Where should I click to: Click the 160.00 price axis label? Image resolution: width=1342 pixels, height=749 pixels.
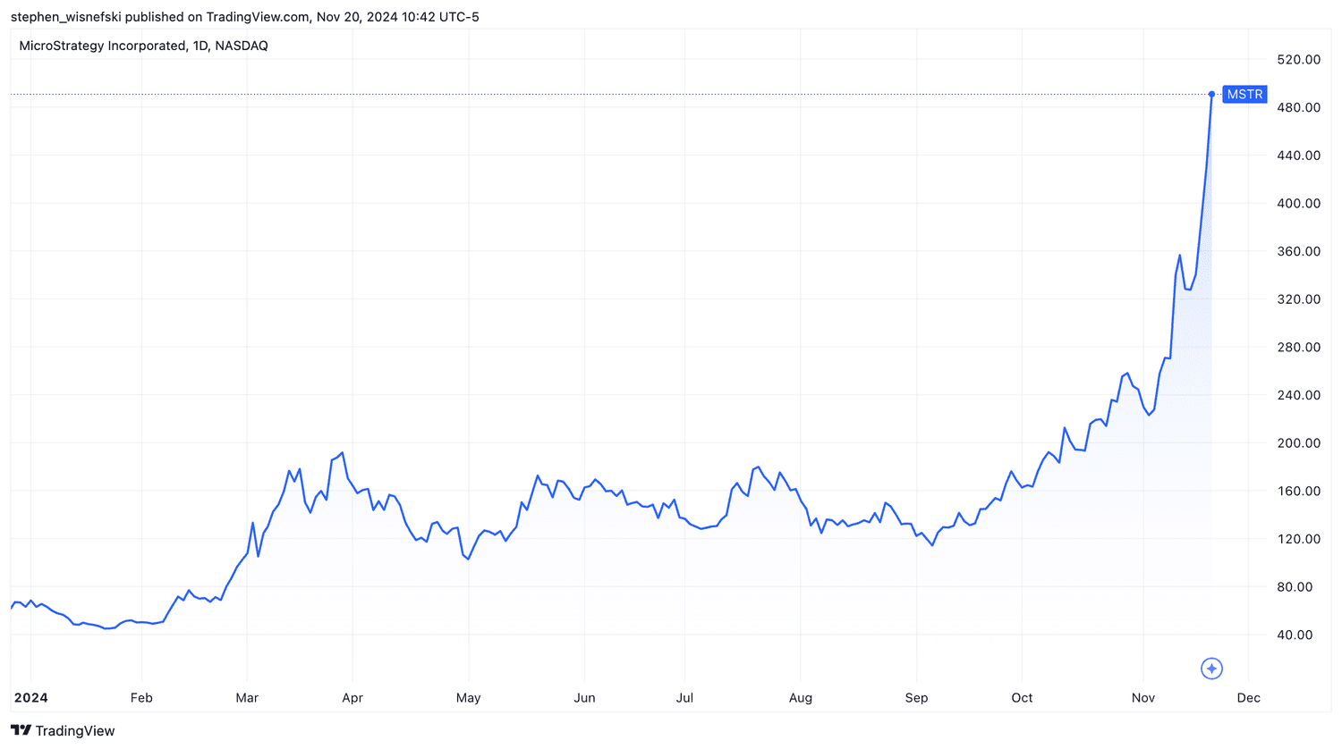tap(1298, 491)
